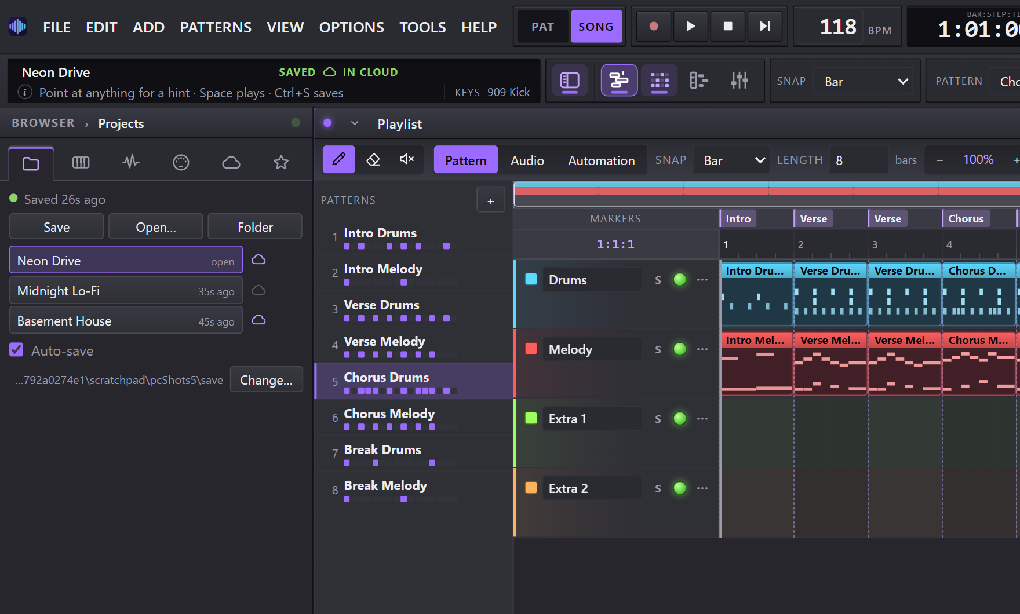Show the playlist view icon
This screenshot has width=1020, height=614.
(x=619, y=81)
